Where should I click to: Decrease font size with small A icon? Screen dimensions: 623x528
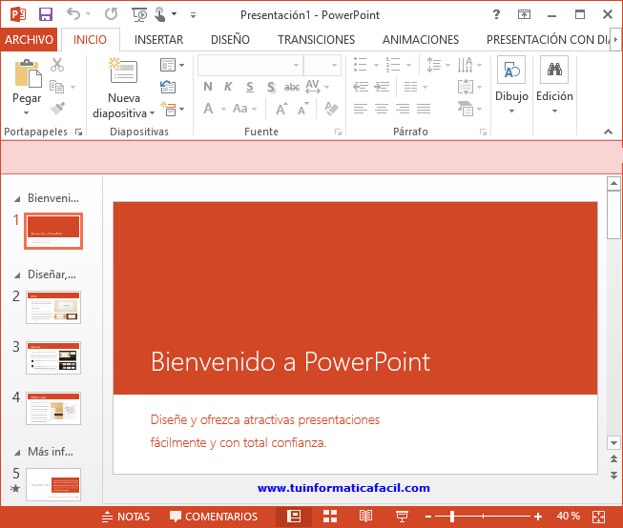[303, 109]
